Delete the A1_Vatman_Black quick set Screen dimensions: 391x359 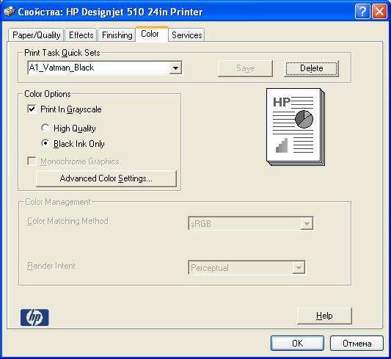coord(311,68)
